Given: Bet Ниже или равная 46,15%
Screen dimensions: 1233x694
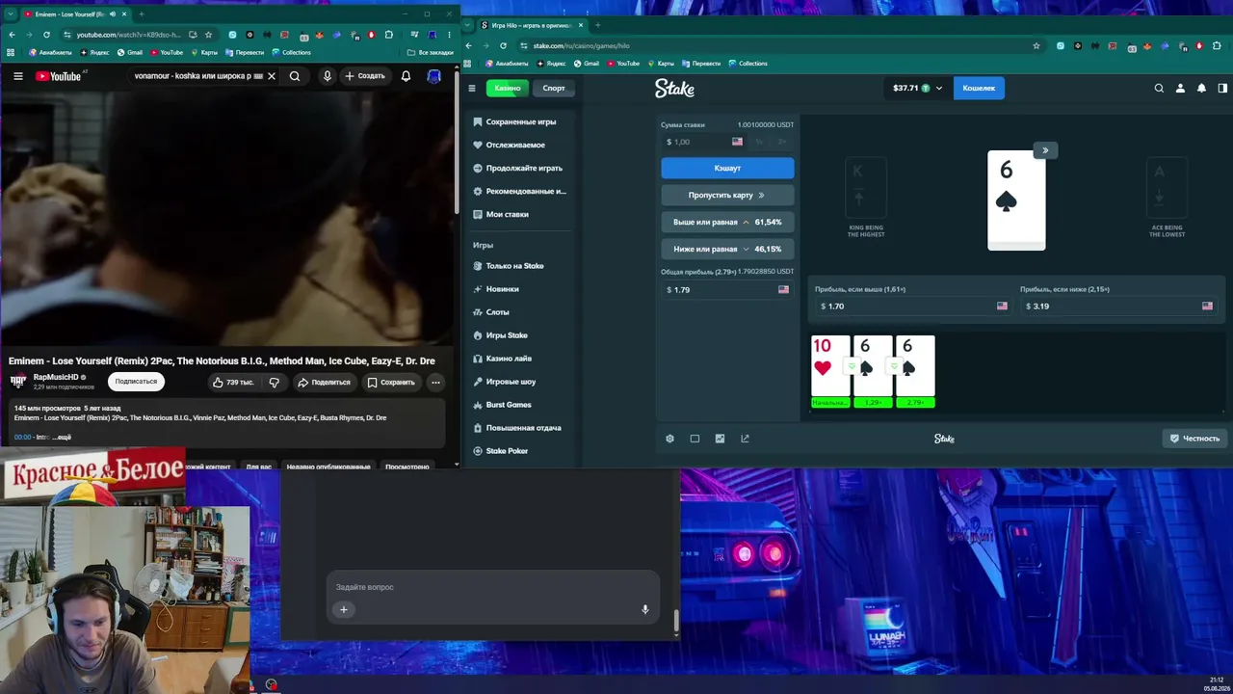Looking at the screenshot, I should pos(727,249).
